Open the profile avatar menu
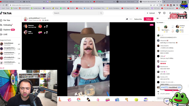Screen dimensions: 189x106 click(185, 13)
